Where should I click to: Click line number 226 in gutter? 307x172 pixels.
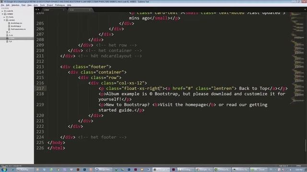pyautogui.click(x=40, y=148)
